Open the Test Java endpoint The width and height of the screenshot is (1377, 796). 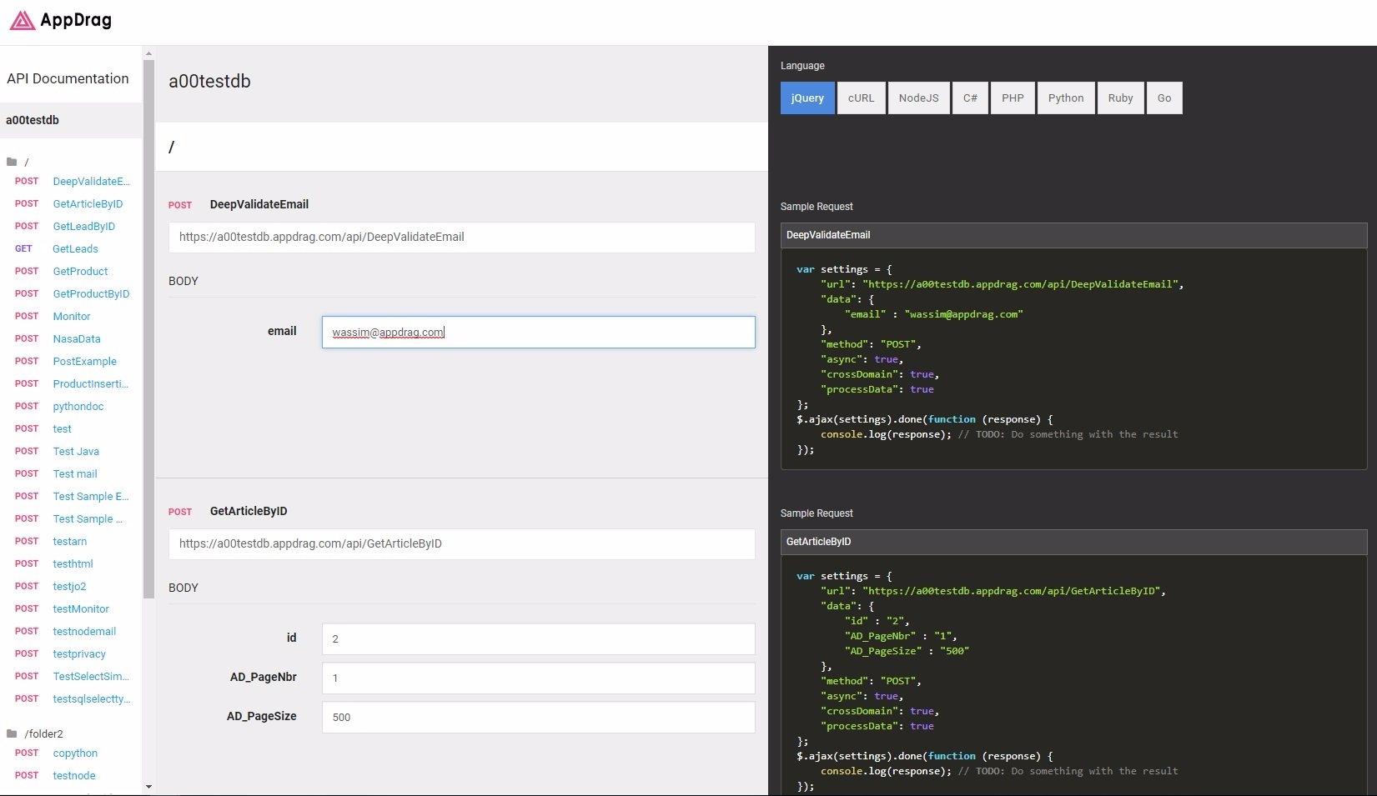[x=76, y=451]
